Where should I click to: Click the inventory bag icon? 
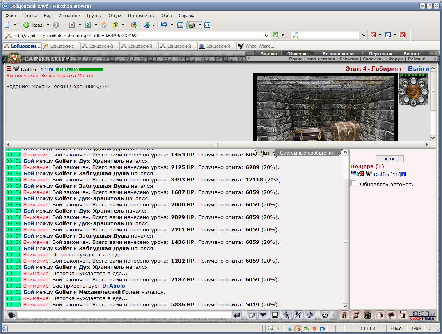point(344,315)
